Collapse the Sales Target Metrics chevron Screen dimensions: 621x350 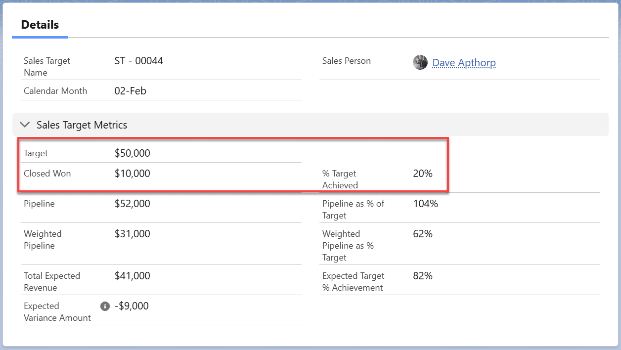tap(24, 125)
